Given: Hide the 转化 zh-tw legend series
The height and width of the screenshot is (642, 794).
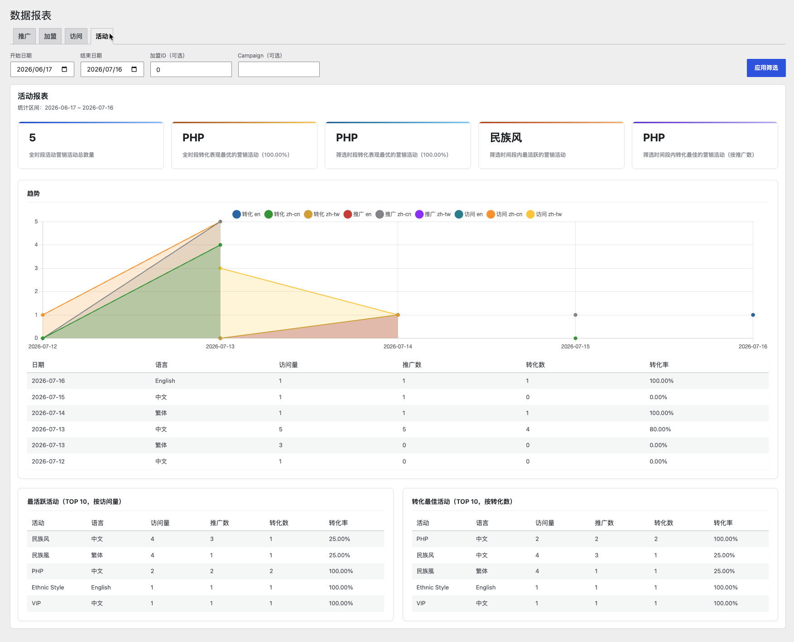Looking at the screenshot, I should pyautogui.click(x=322, y=214).
